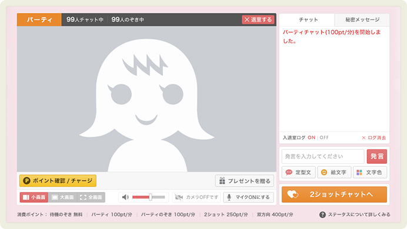Enable mic with マイクONにする
This screenshot has height=229, width=407.
[x=248, y=197]
